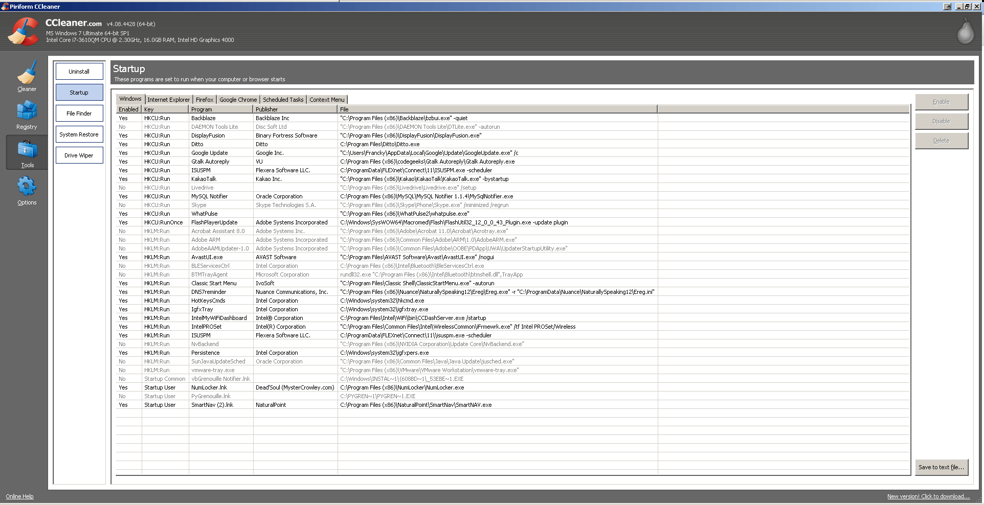Select the Tools section icon
This screenshot has width=984, height=505.
(x=27, y=152)
